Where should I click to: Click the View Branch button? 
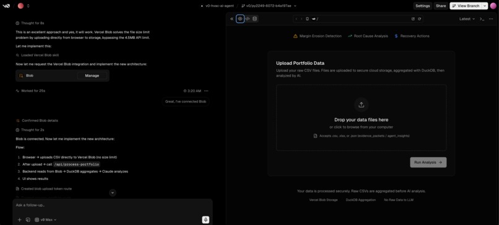[x=466, y=6]
